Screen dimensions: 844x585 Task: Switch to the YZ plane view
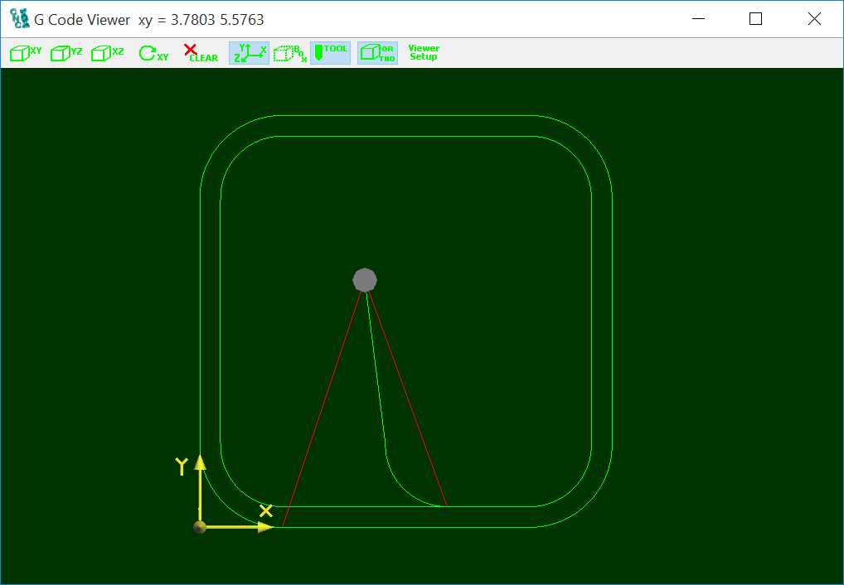(66, 53)
